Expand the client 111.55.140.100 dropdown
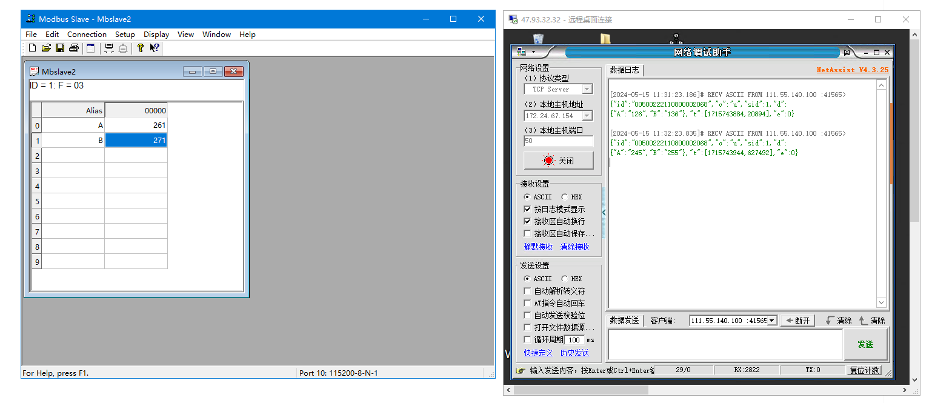 point(771,321)
